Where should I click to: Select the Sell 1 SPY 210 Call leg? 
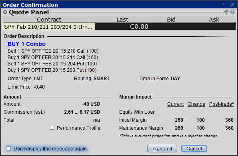pyautogui.click(x=53, y=51)
